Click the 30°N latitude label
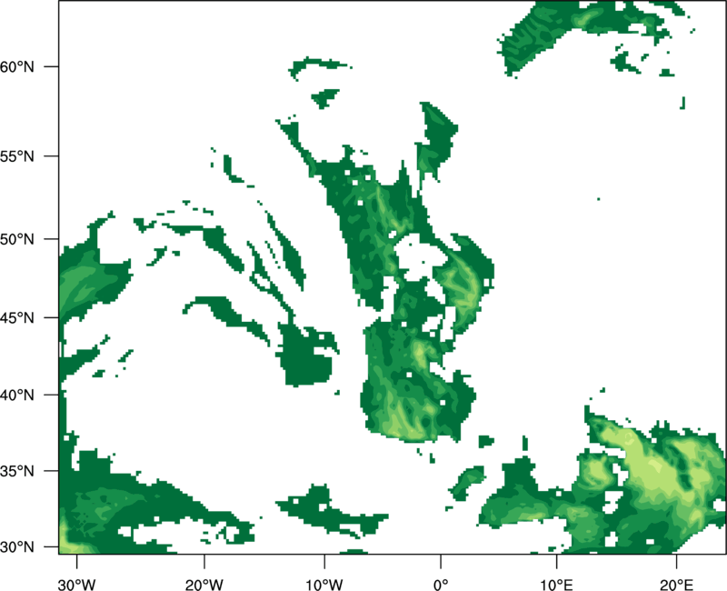Image resolution: width=727 pixels, height=591 pixels. tap(16, 547)
